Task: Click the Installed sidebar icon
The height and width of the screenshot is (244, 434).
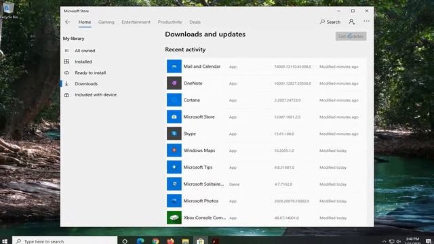Action: pyautogui.click(x=66, y=62)
